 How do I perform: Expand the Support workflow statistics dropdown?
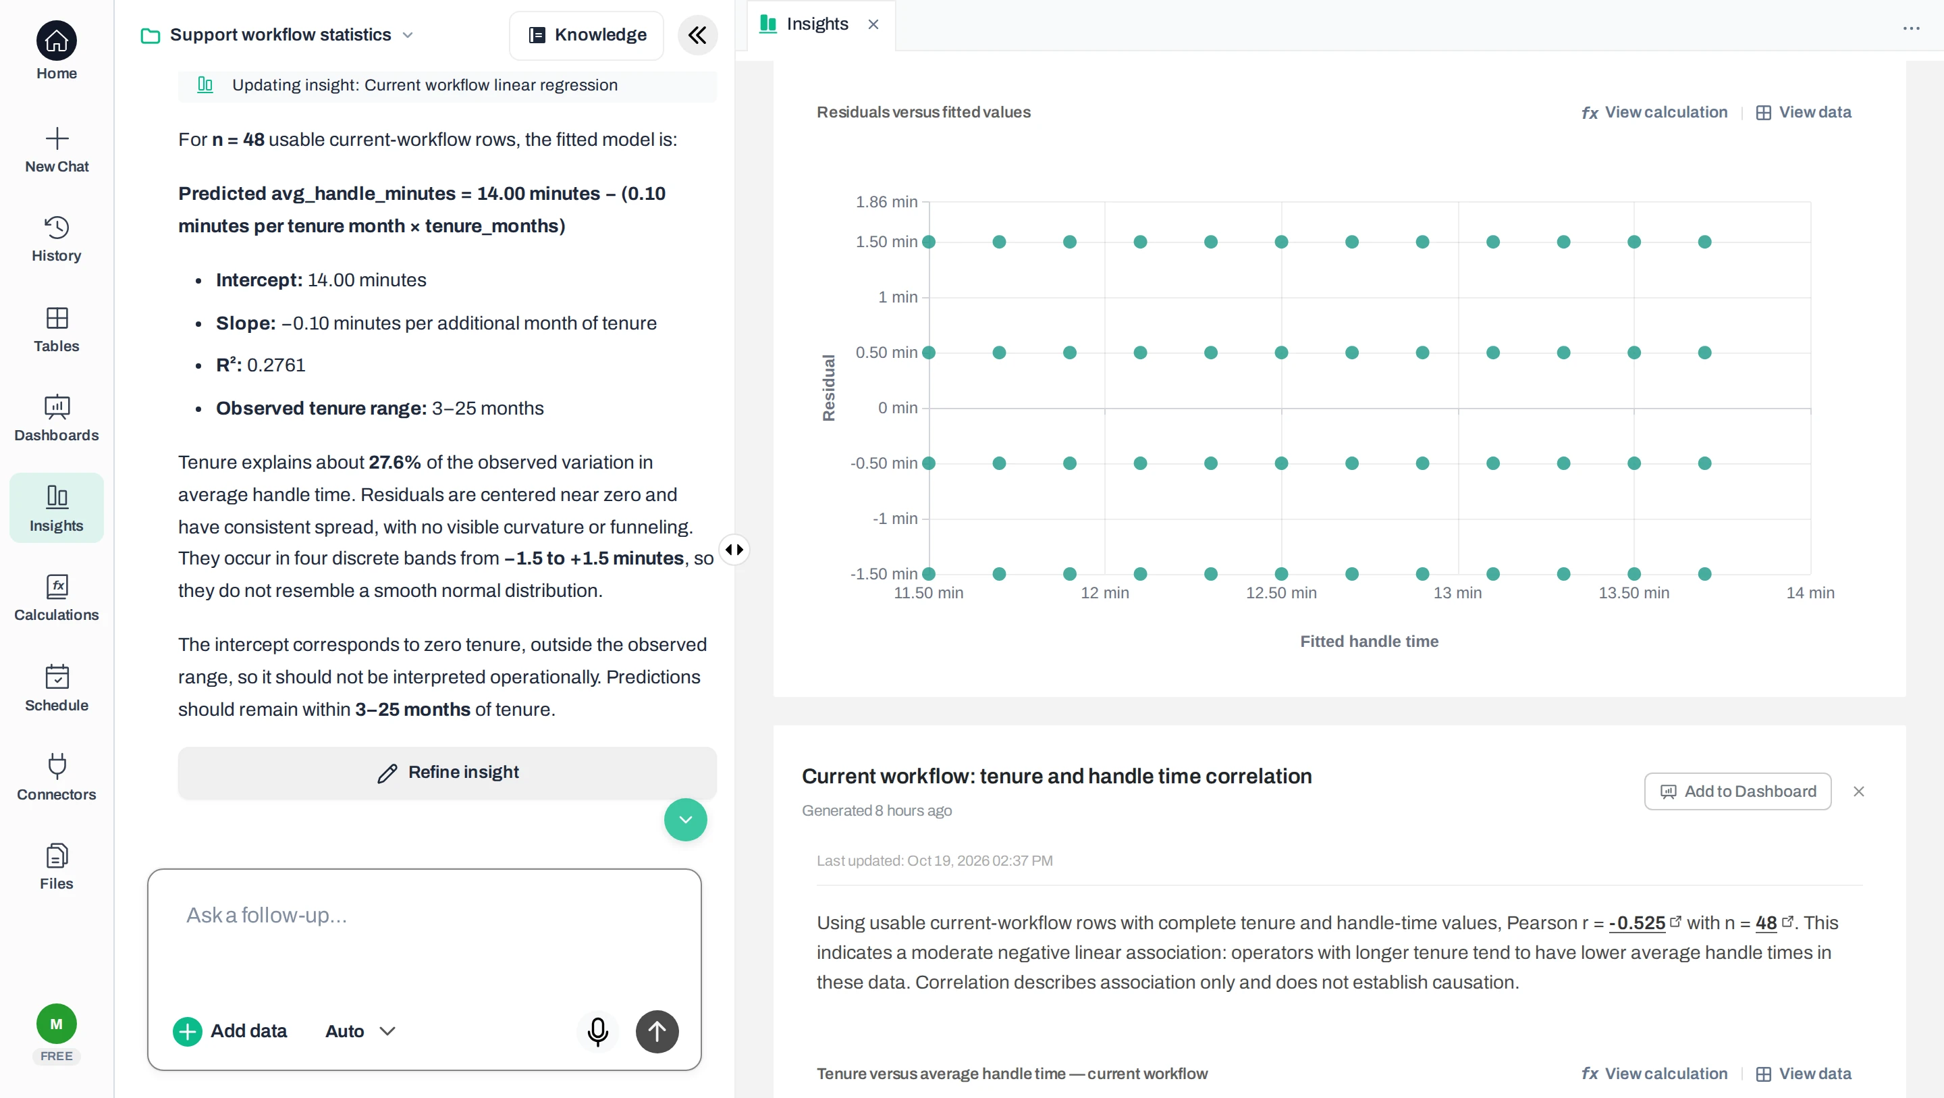[x=408, y=34]
